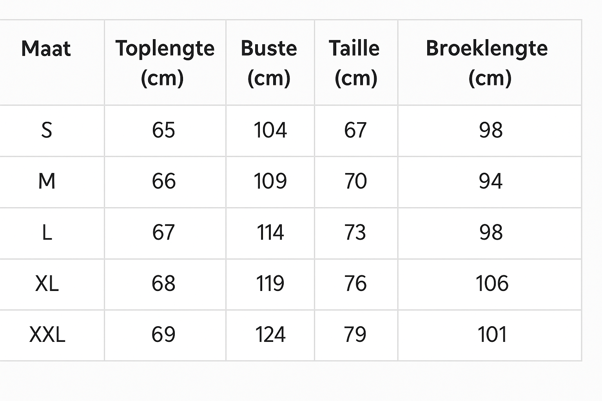Click the size L row label

[47, 233]
